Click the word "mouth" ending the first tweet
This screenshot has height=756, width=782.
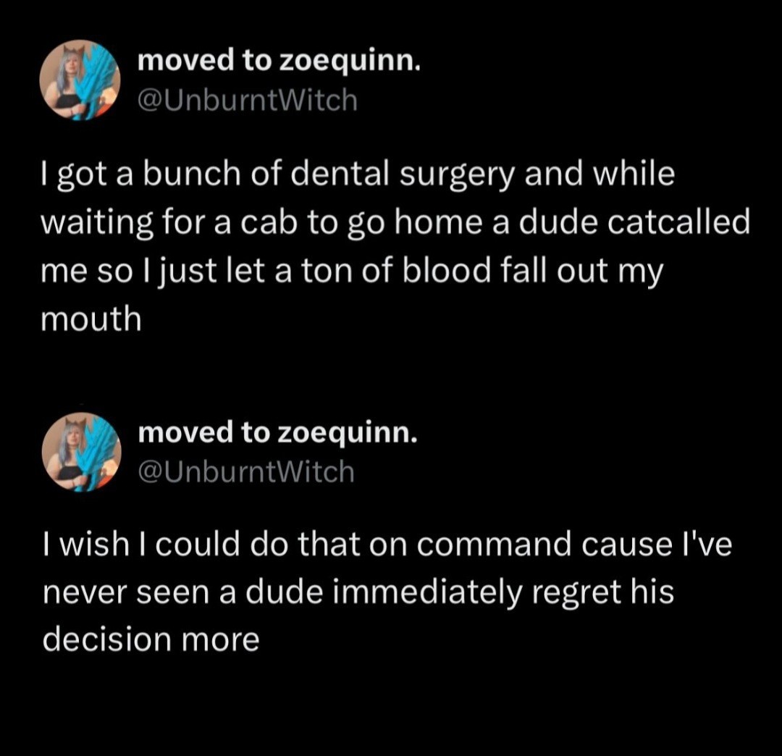[x=91, y=319]
